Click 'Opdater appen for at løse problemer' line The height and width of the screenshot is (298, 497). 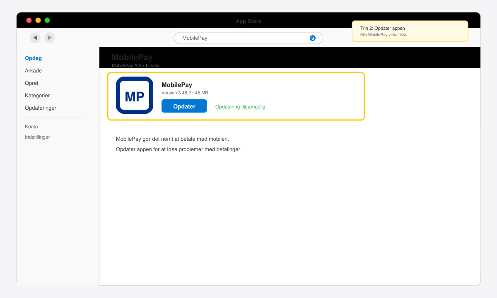pyautogui.click(x=179, y=149)
